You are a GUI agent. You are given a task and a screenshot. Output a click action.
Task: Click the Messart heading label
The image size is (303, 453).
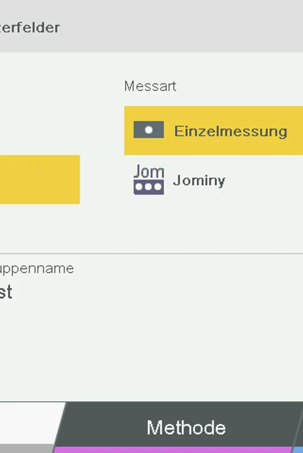(150, 86)
